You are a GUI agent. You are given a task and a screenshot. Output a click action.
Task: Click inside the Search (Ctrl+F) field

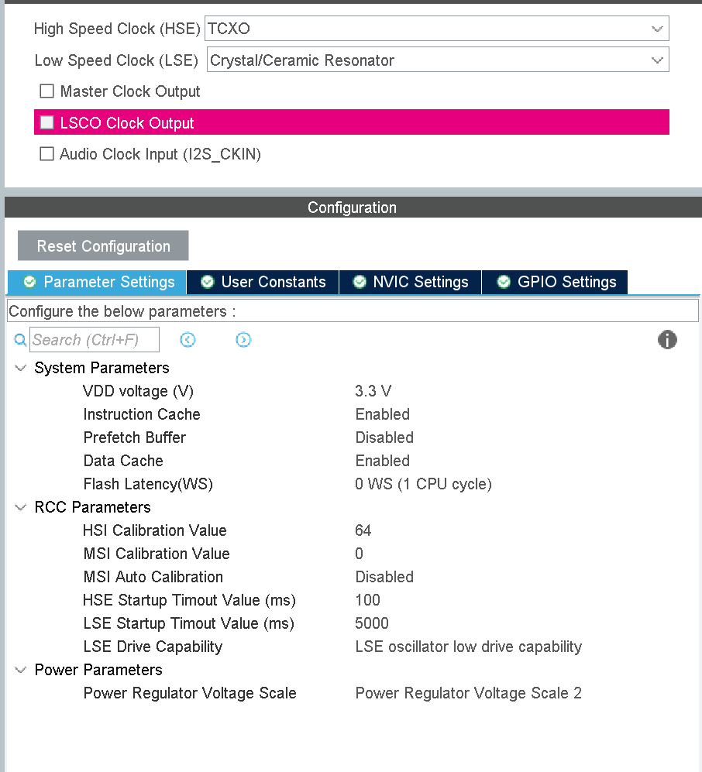93,339
